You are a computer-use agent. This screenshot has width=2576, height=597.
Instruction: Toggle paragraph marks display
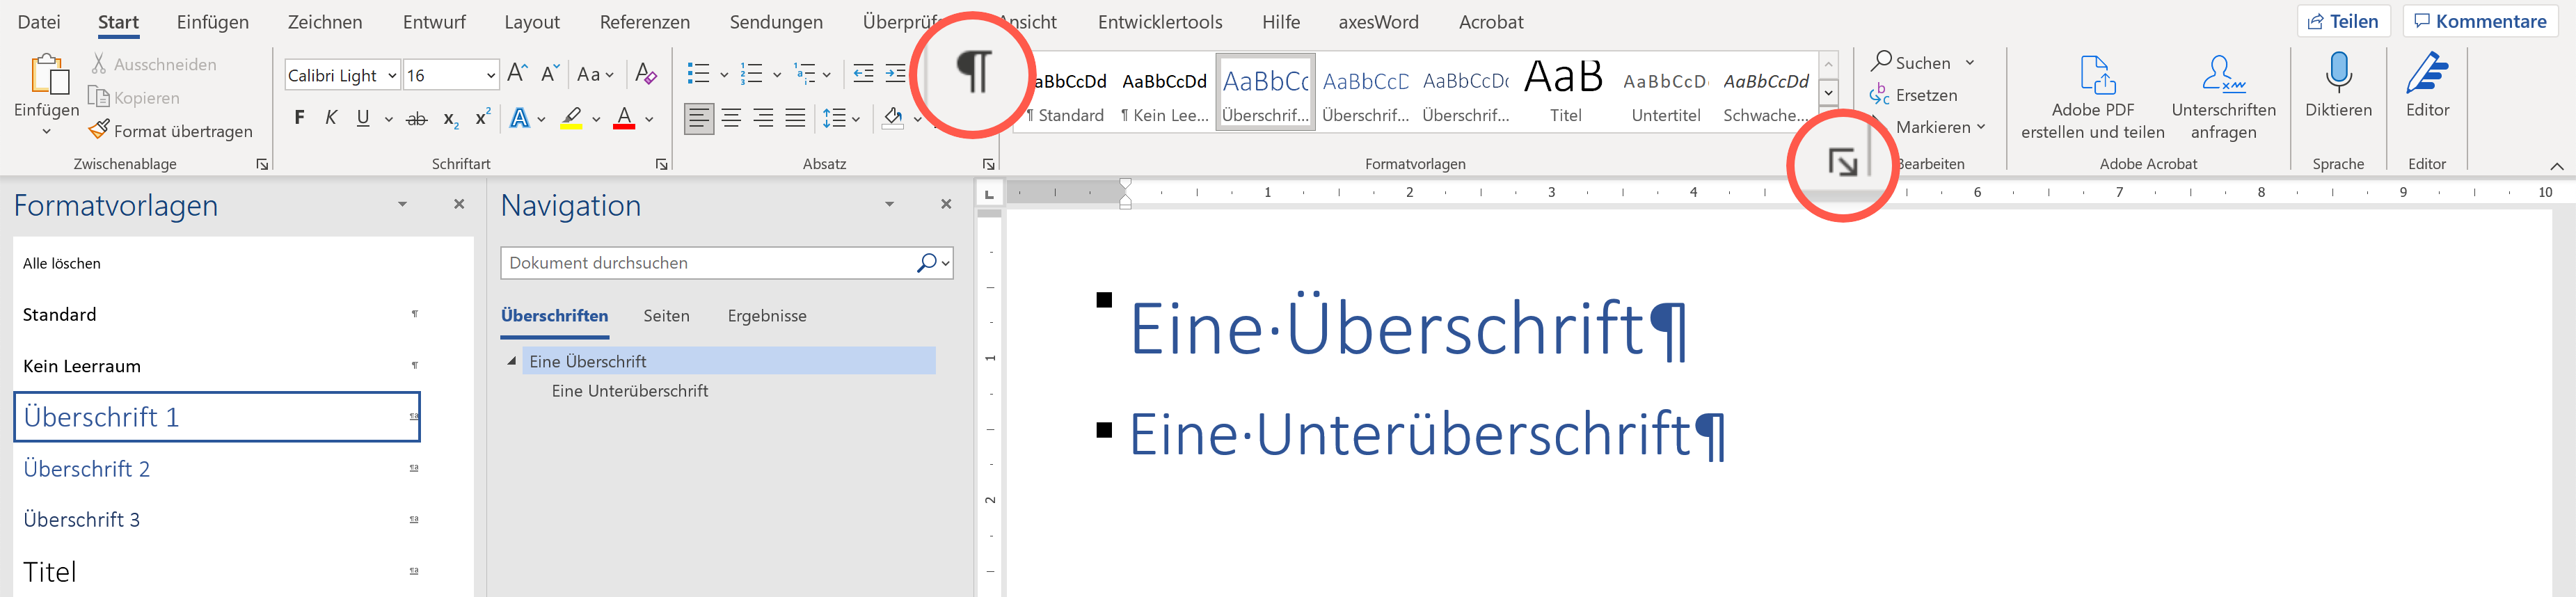point(973,72)
